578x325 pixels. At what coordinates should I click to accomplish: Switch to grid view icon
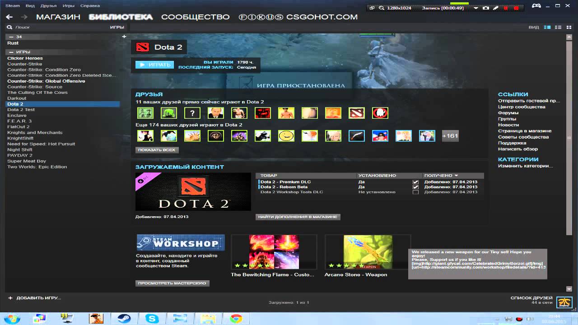pyautogui.click(x=568, y=27)
